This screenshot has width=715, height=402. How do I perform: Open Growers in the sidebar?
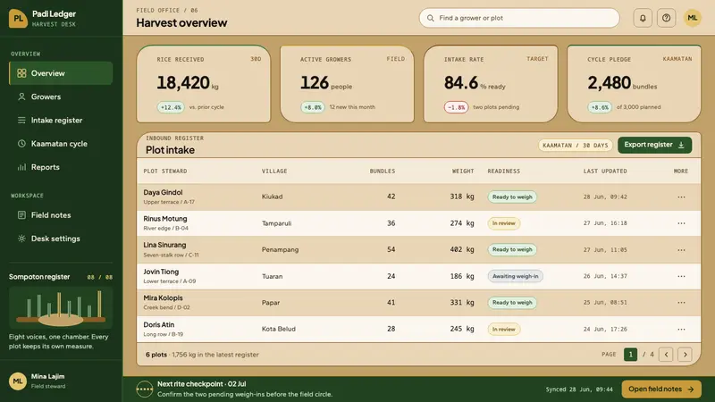61,96
